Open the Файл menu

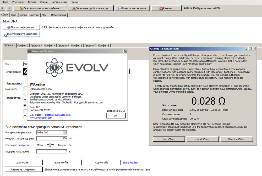(5, 2)
